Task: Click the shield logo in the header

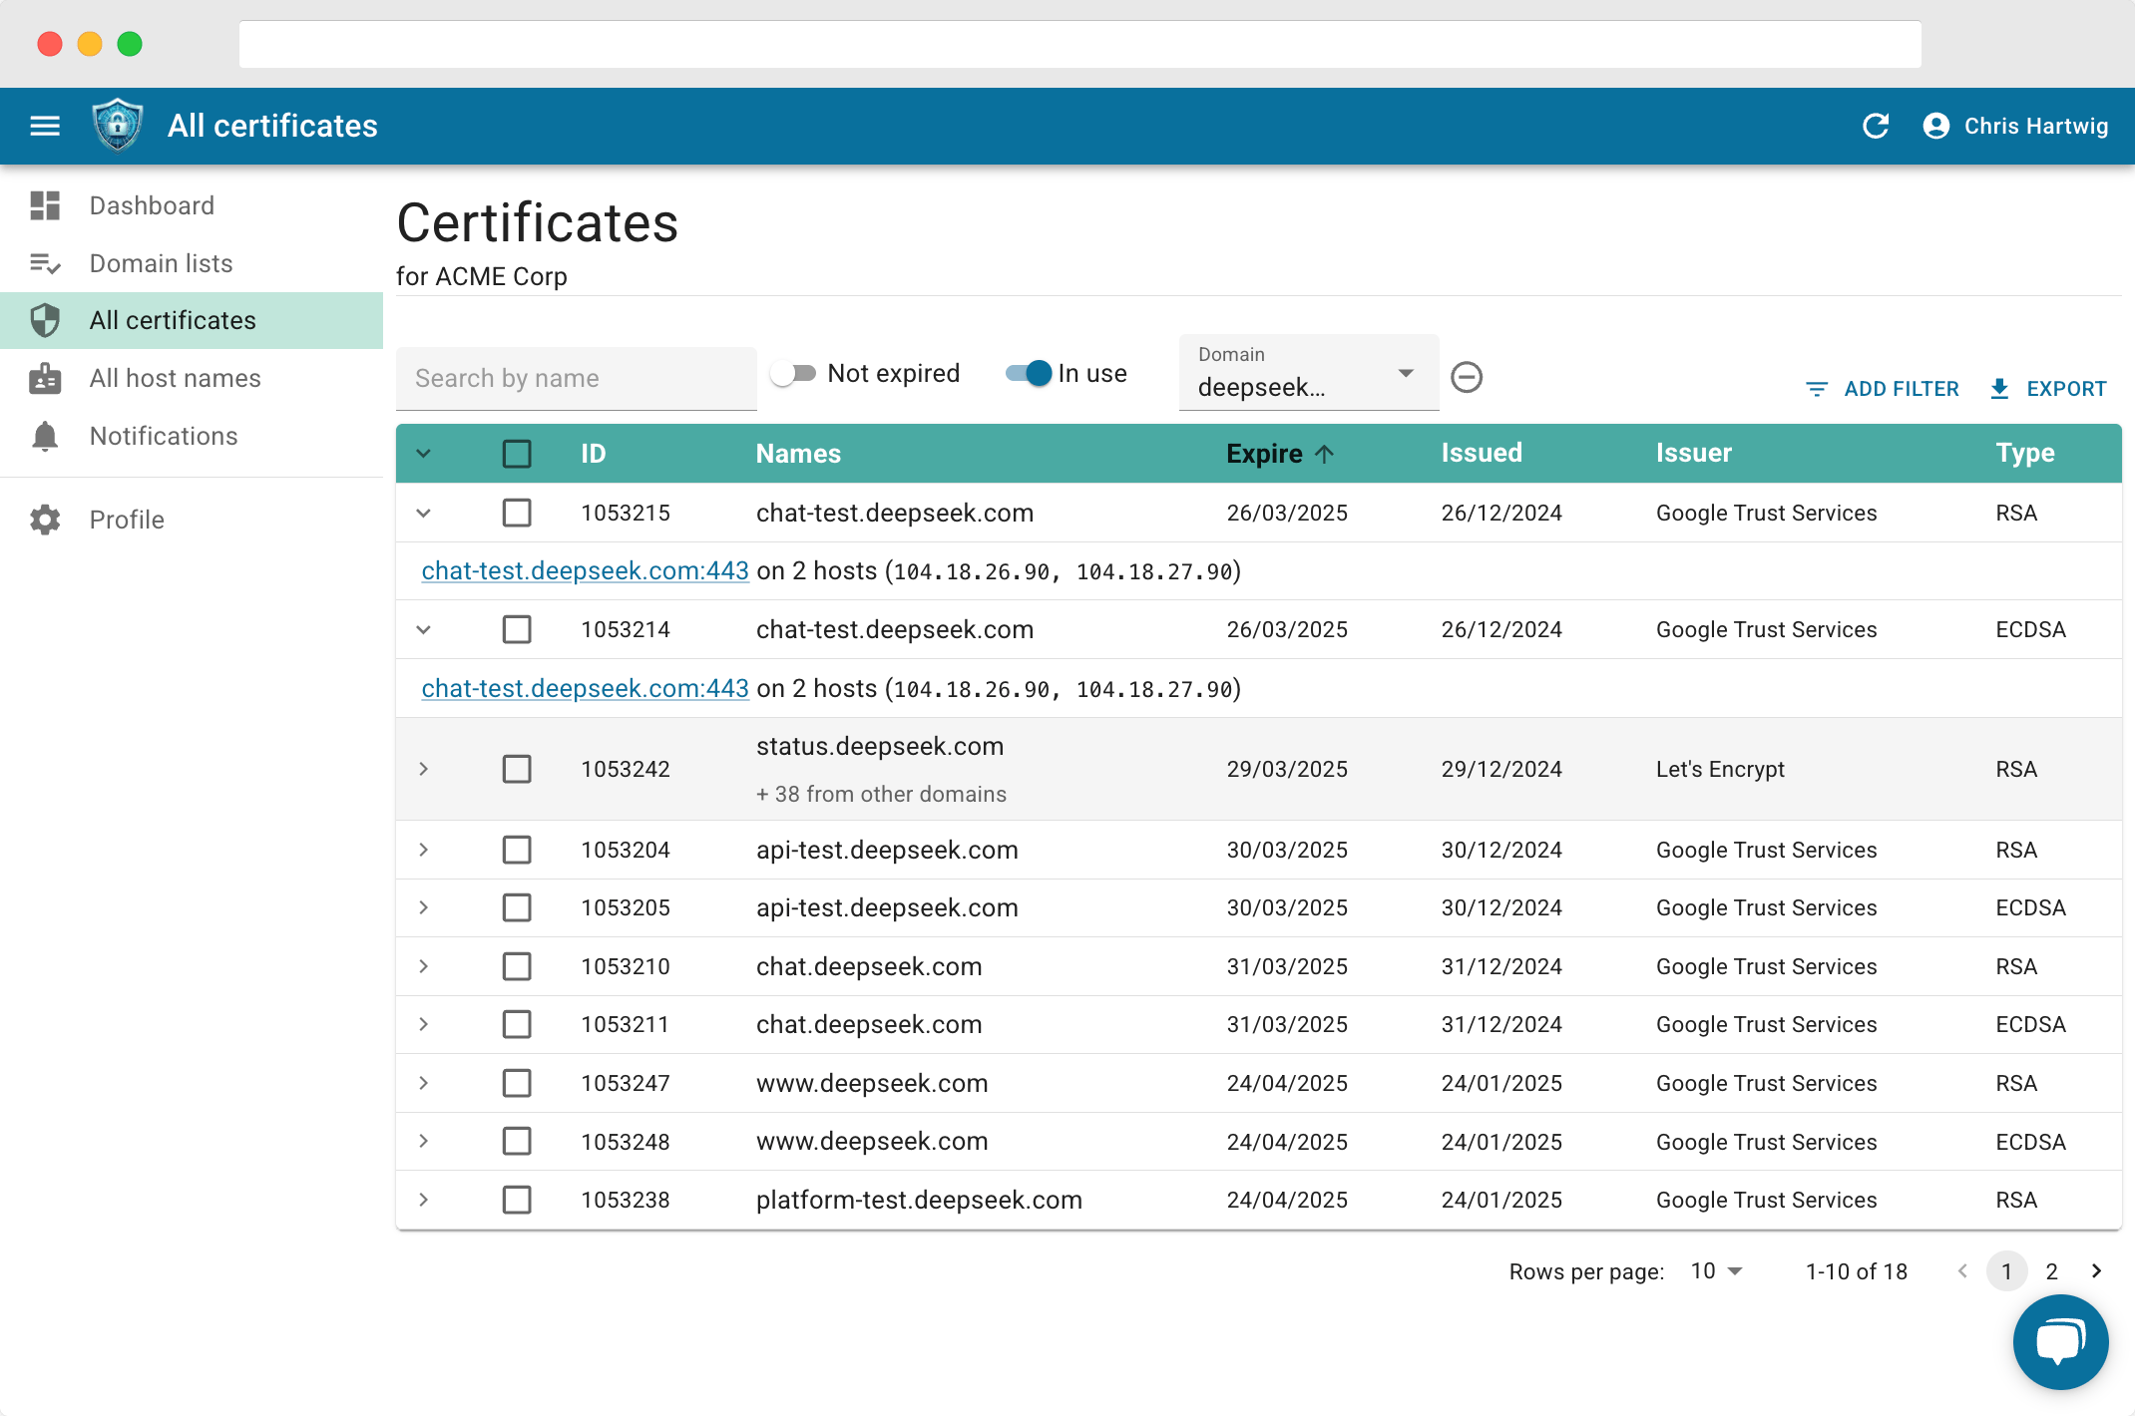Action: [x=118, y=126]
